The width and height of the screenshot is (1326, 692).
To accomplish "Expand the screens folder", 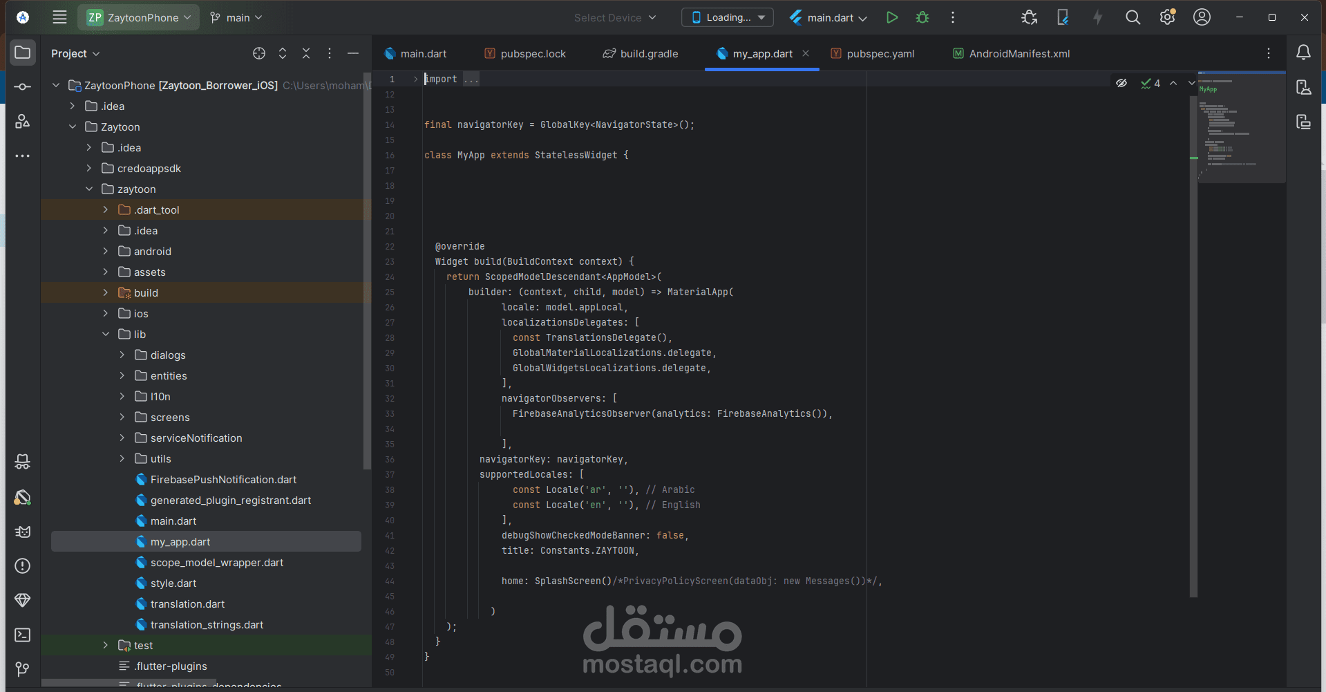I will click(122, 417).
